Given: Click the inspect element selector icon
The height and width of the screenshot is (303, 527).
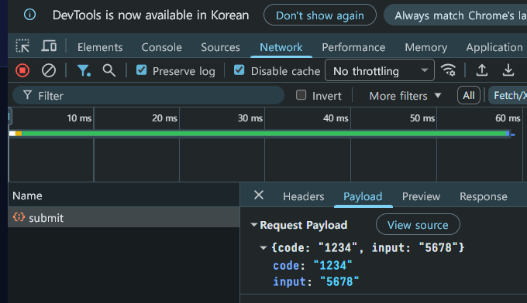Looking at the screenshot, I should click(22, 46).
